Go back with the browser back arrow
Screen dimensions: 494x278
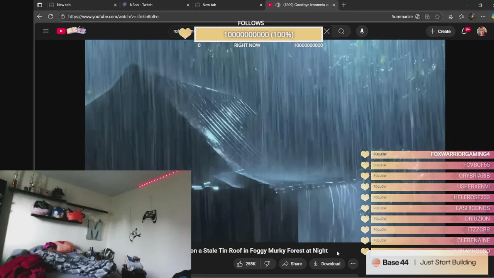[39, 17]
